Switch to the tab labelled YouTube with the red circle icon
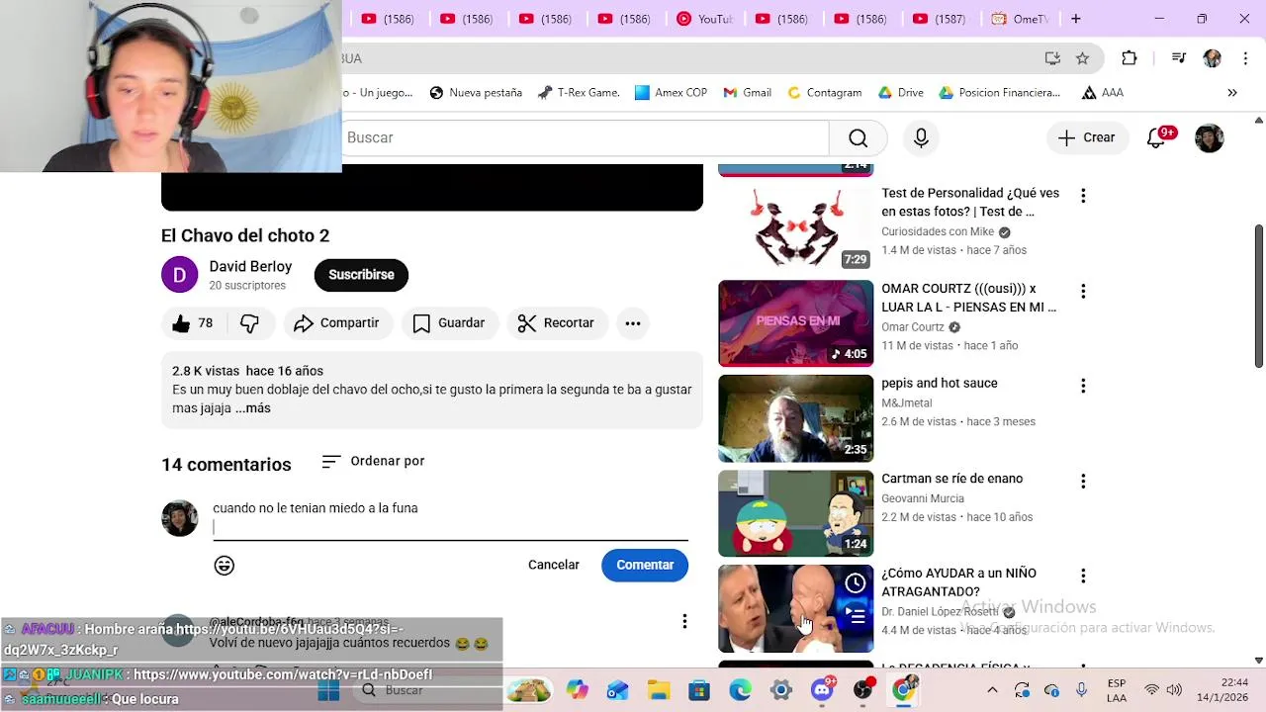 click(x=704, y=19)
